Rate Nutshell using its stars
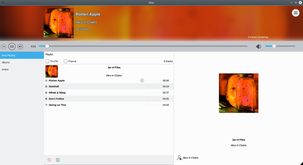 point(153,87)
